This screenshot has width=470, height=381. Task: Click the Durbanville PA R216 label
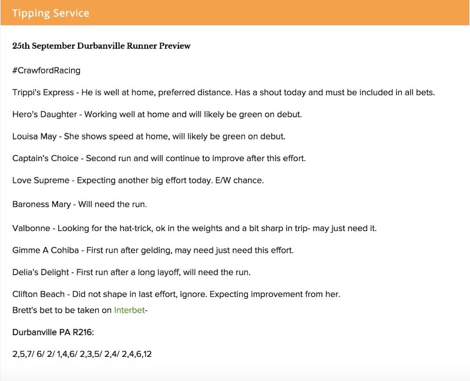pos(53,333)
